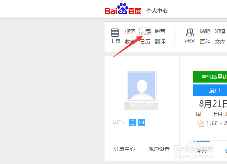The image size is (227, 164).
Task: Click the 社区 label
Action: (190, 41)
